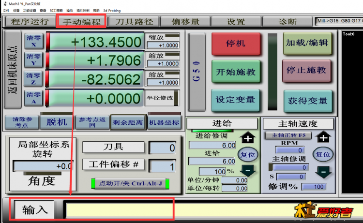
Task: Zero the A axis with 清零 A
Action: tap(34, 98)
